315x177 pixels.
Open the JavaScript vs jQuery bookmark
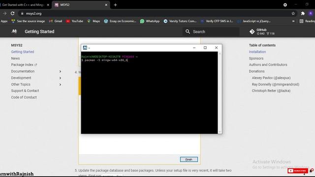tap(254, 21)
